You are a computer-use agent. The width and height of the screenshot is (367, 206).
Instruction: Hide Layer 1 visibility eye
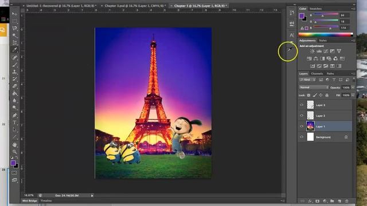coord(302,126)
